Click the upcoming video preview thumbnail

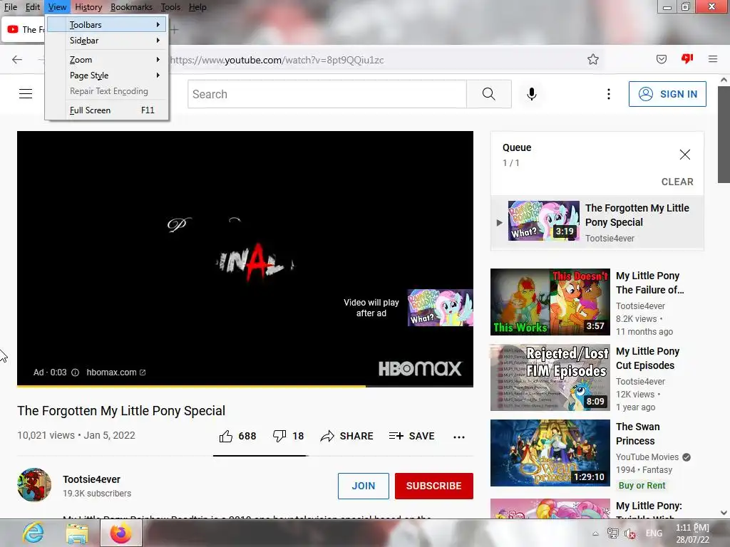[x=441, y=308]
